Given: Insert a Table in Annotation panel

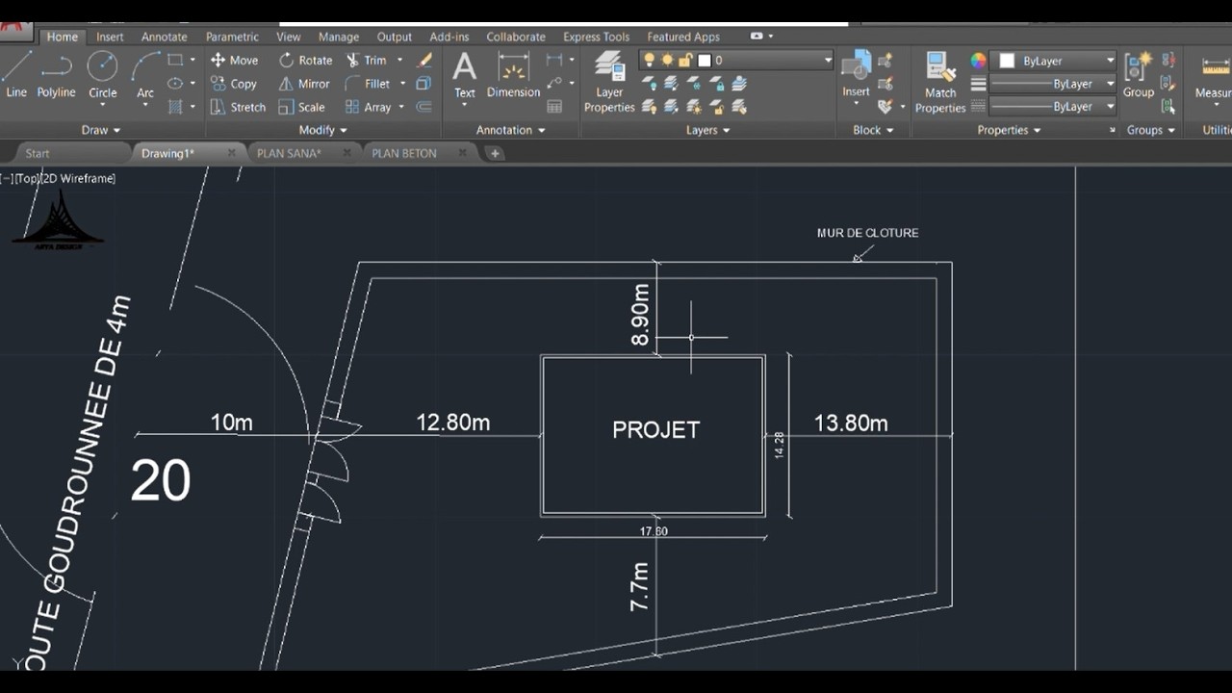Looking at the screenshot, I should click(x=554, y=107).
